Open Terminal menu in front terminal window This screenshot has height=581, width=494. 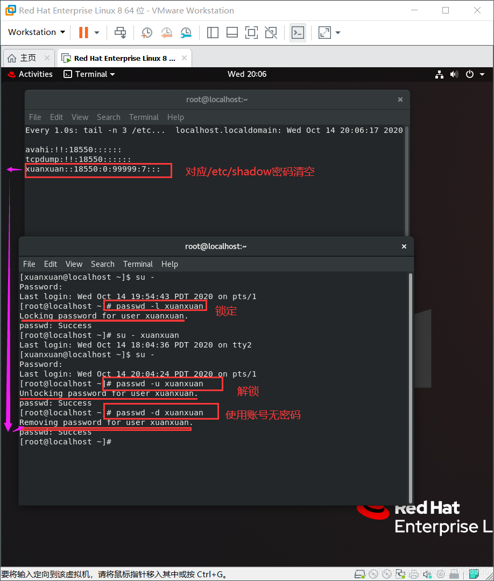click(138, 264)
